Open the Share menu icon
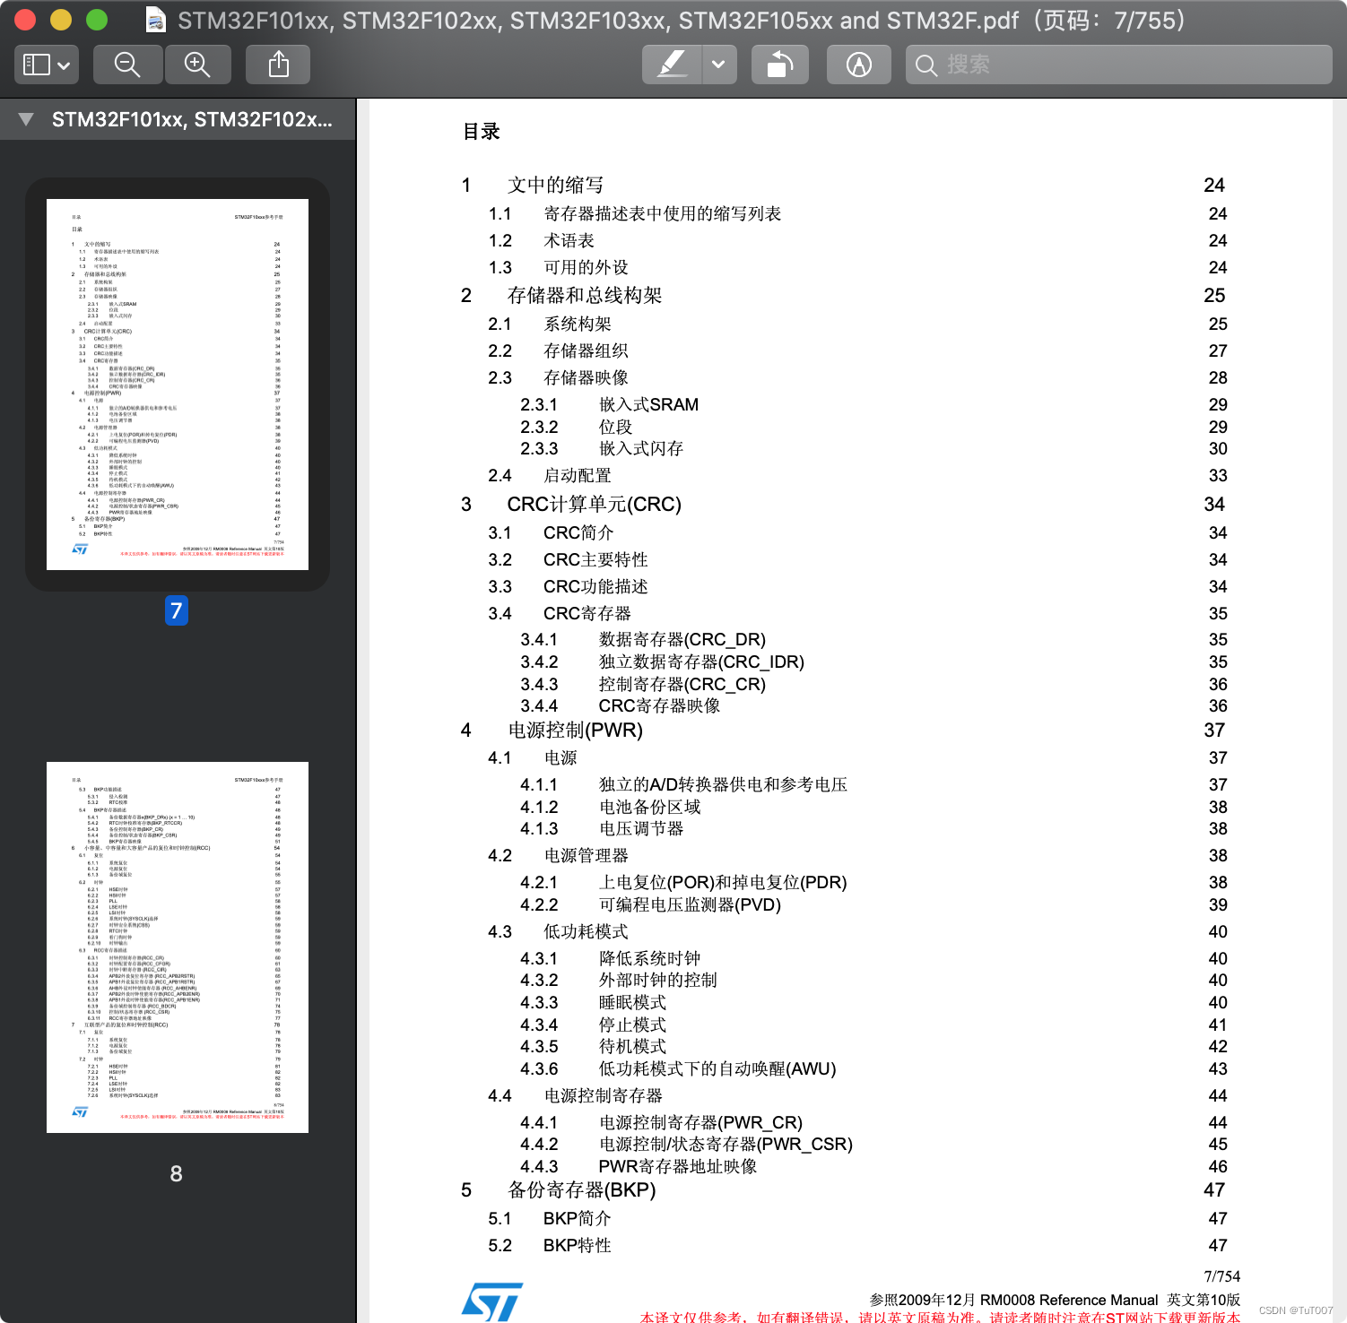Image resolution: width=1347 pixels, height=1323 pixels. click(277, 64)
